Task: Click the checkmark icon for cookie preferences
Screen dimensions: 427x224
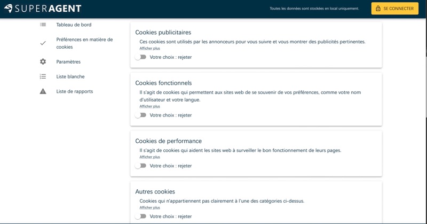Action: [x=43, y=43]
